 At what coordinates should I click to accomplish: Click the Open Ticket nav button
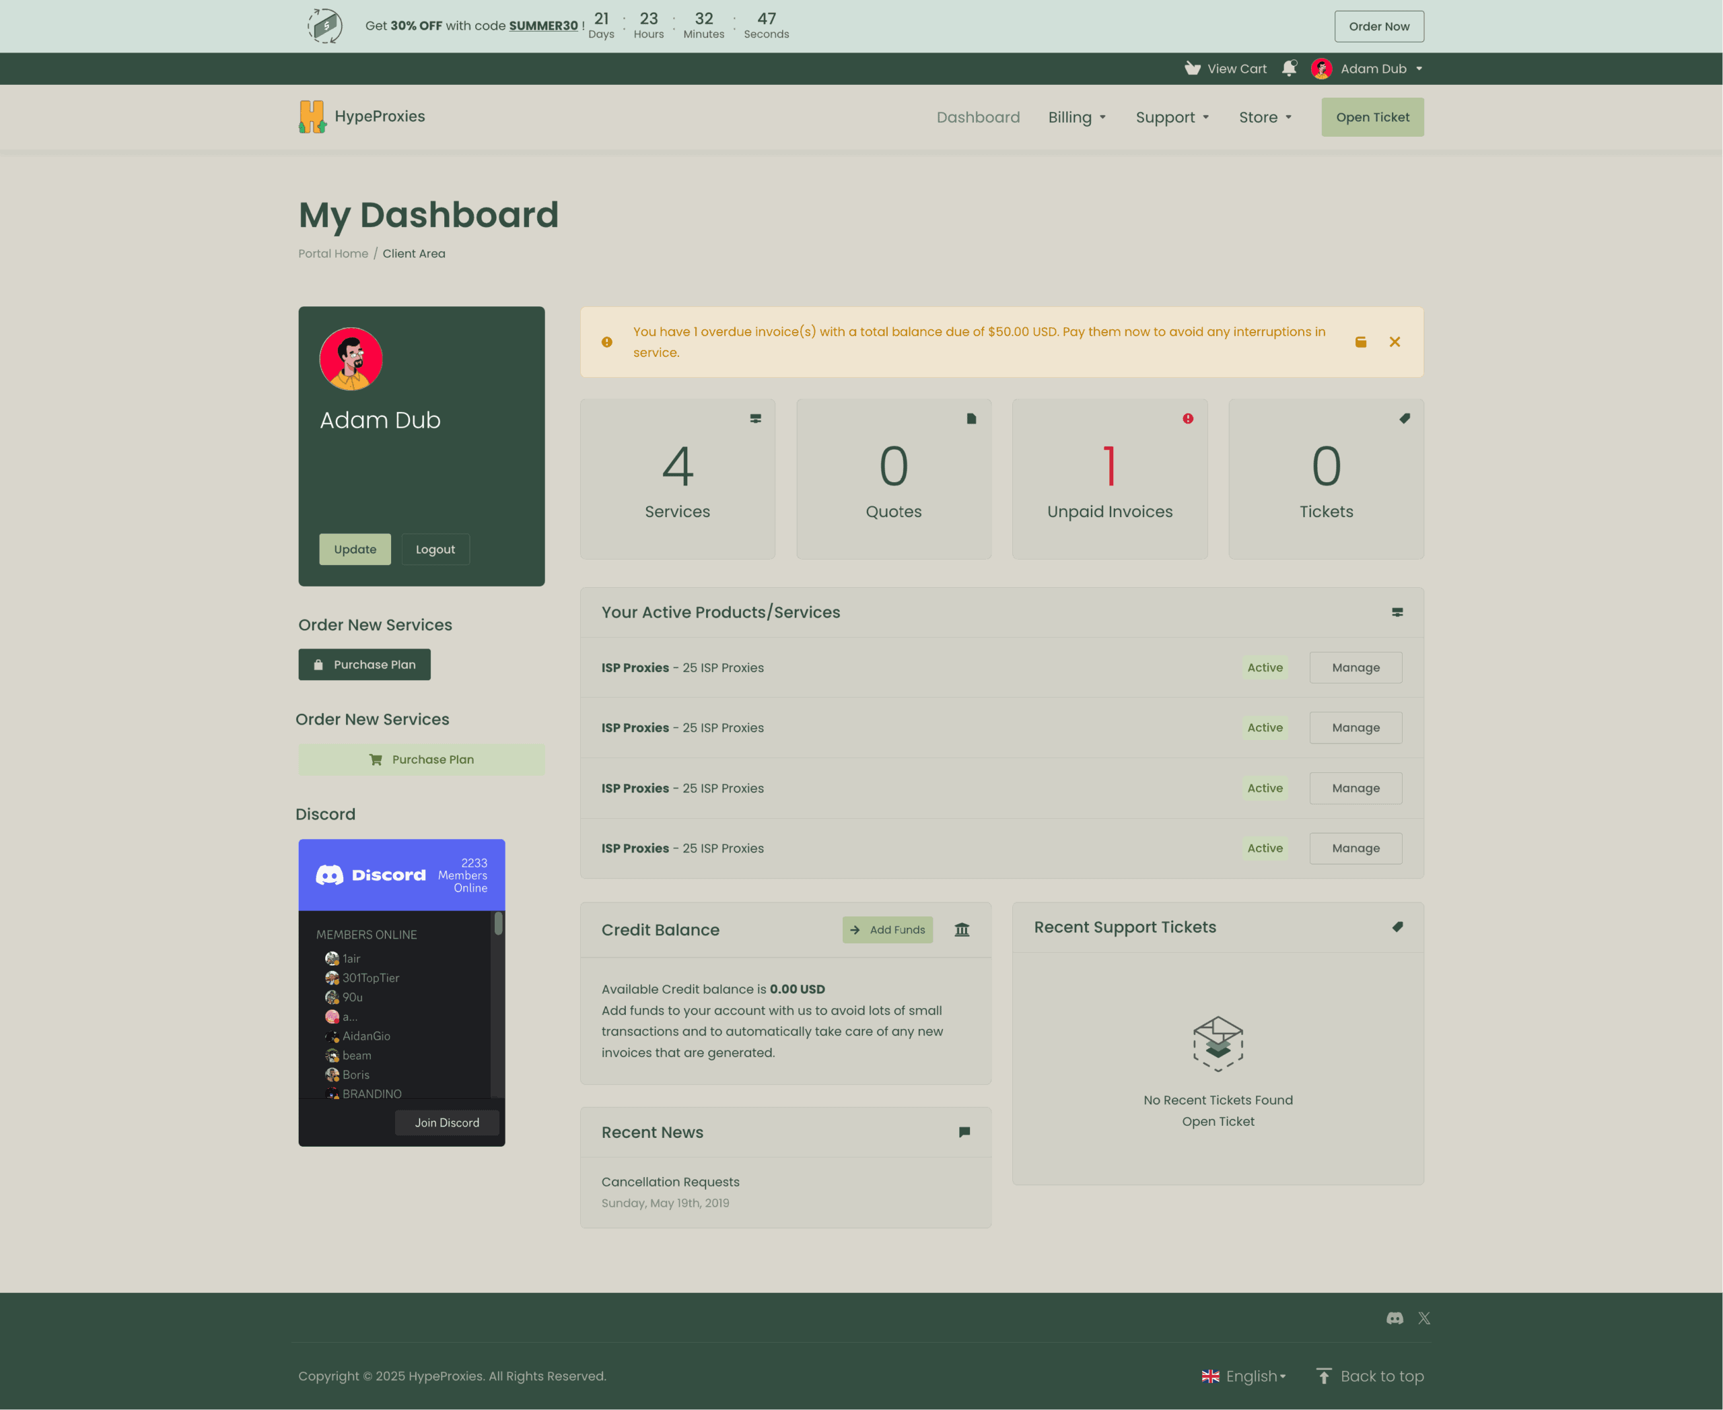point(1372,117)
